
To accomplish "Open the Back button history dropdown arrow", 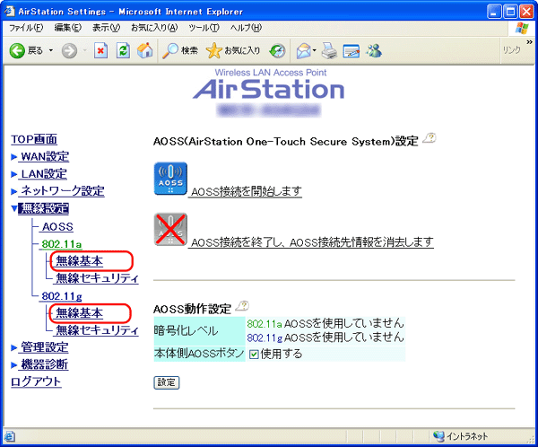I will [51, 51].
